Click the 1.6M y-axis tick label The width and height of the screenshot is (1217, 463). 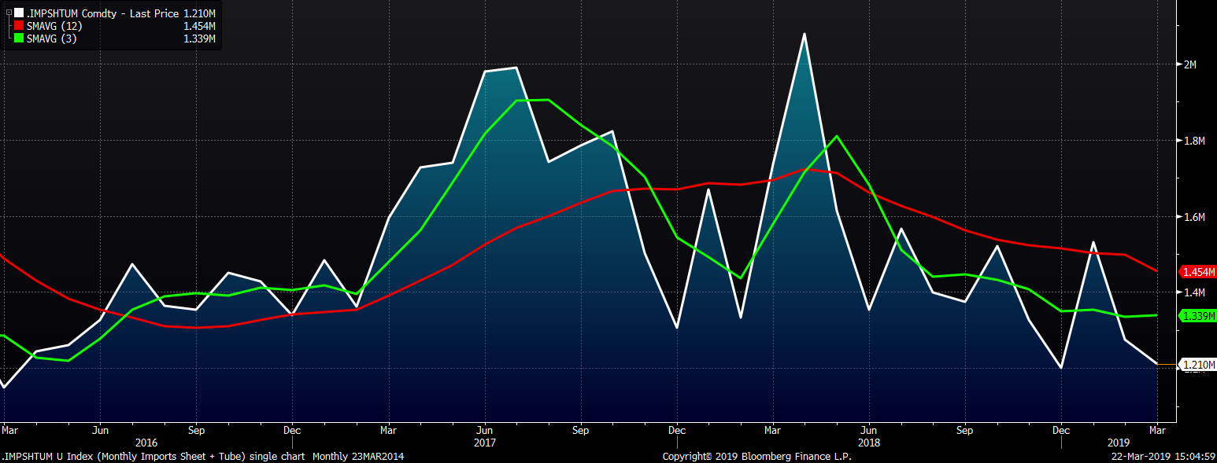click(1194, 218)
